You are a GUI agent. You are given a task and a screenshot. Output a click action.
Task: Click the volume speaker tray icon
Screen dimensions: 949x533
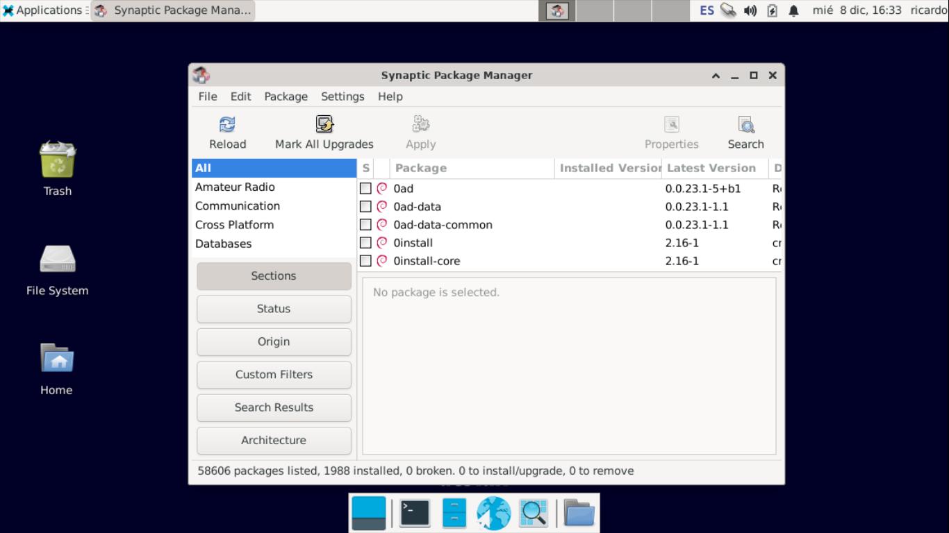click(750, 10)
